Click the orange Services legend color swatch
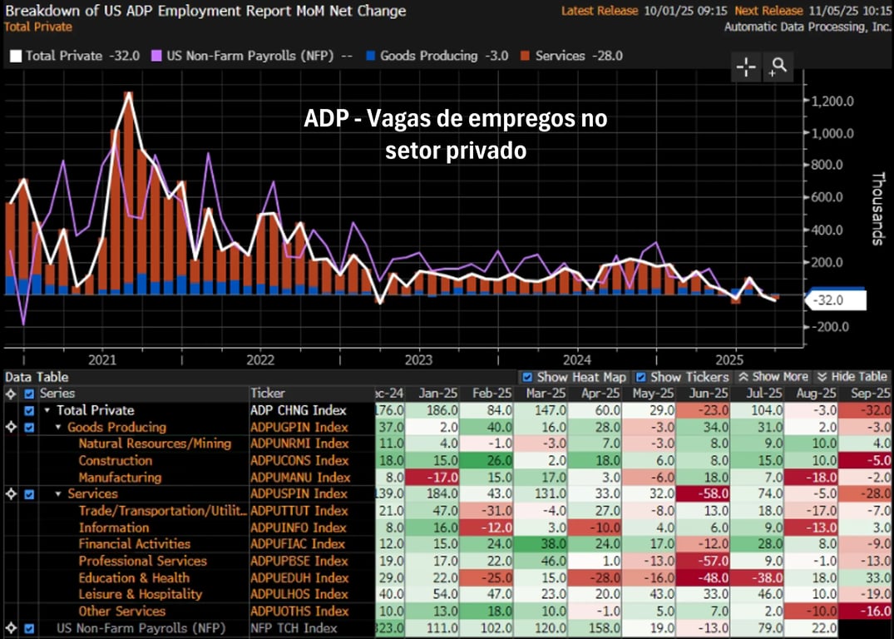The image size is (894, 639). 524,57
